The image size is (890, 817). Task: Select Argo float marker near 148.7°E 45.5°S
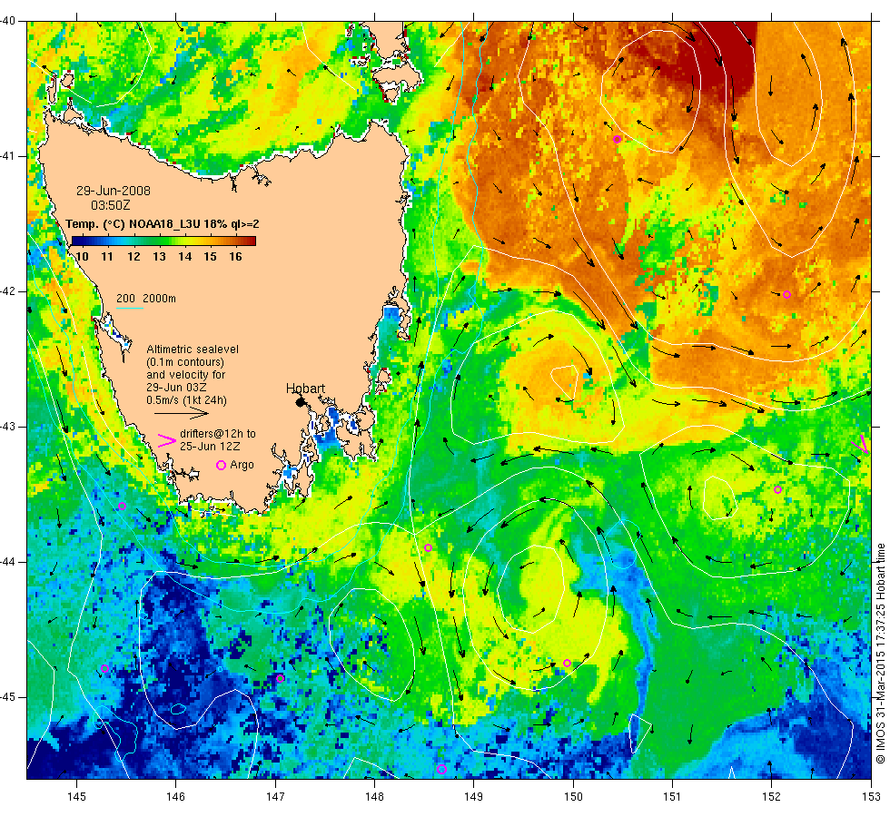pos(441,770)
